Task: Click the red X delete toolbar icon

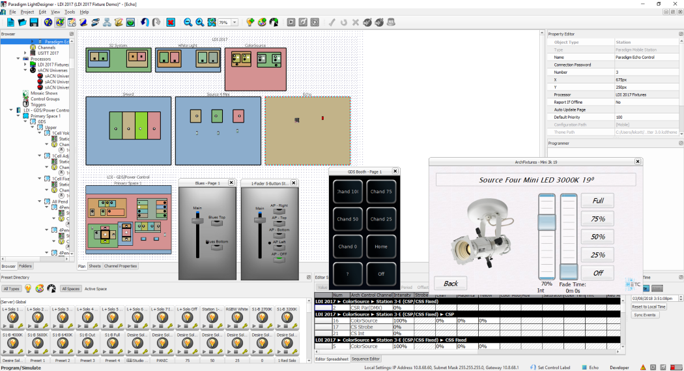Action: point(171,22)
